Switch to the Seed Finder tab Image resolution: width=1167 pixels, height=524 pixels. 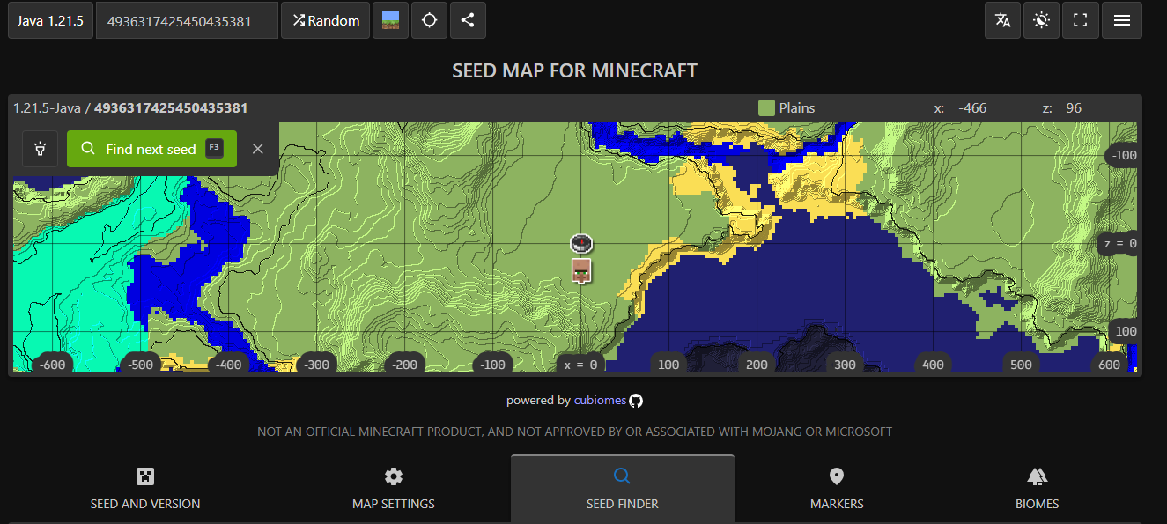coord(623,489)
